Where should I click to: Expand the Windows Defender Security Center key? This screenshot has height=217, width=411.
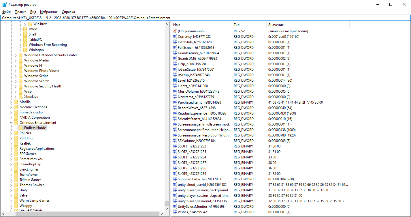coord(16,55)
